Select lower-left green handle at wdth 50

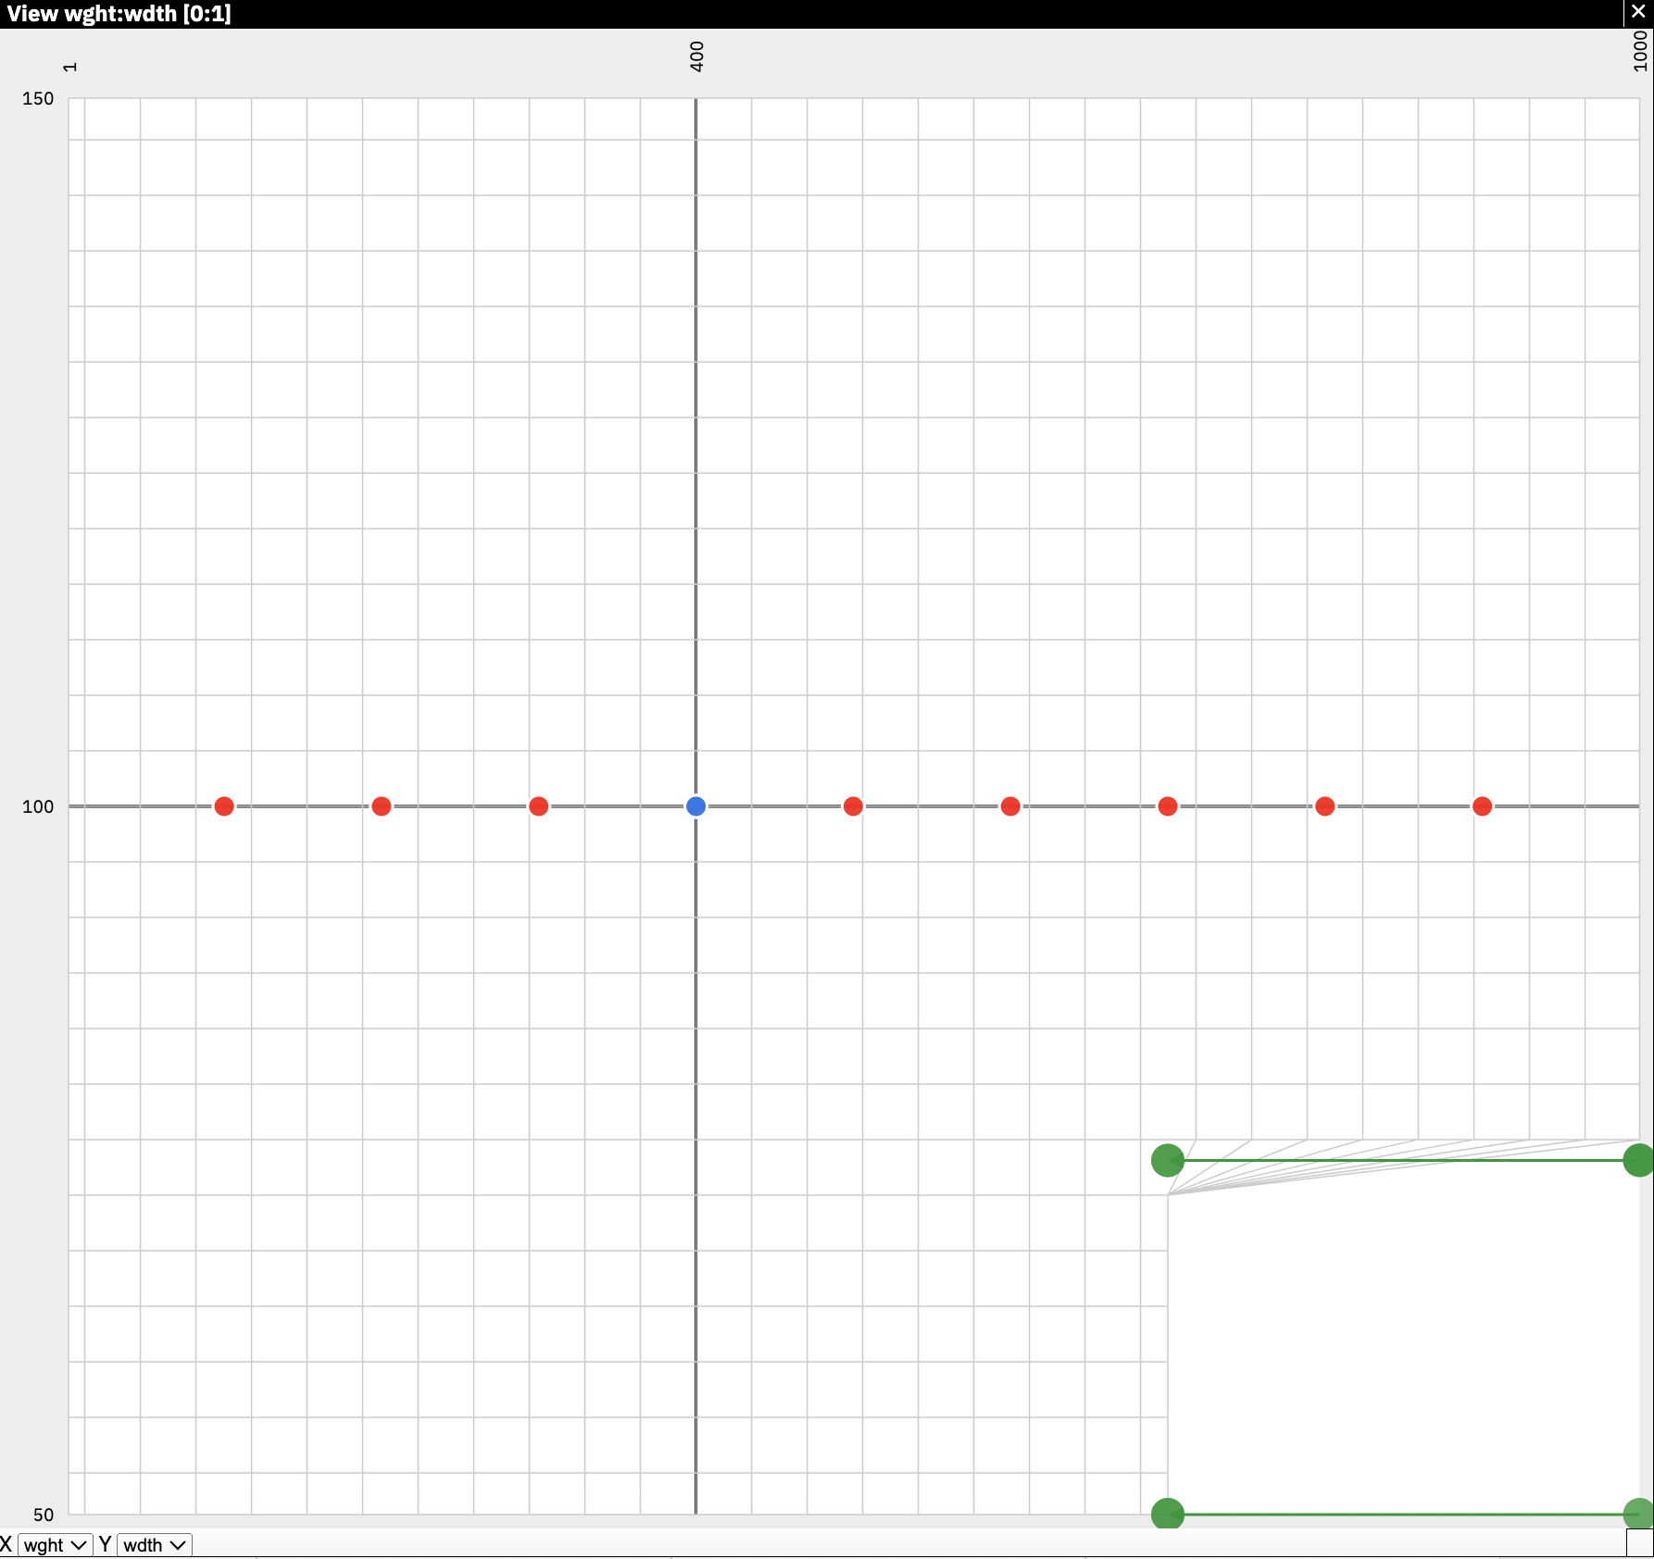[x=1168, y=1514]
